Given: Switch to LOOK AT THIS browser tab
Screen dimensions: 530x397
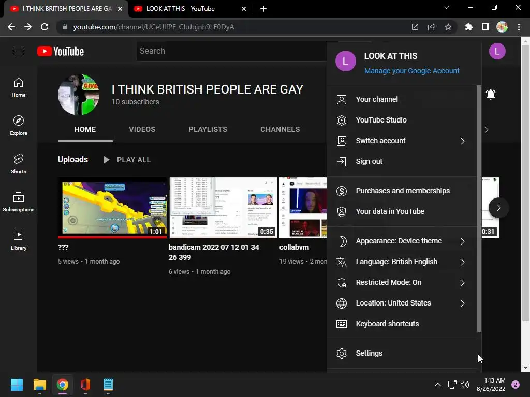Looking at the screenshot, I should tap(190, 9).
